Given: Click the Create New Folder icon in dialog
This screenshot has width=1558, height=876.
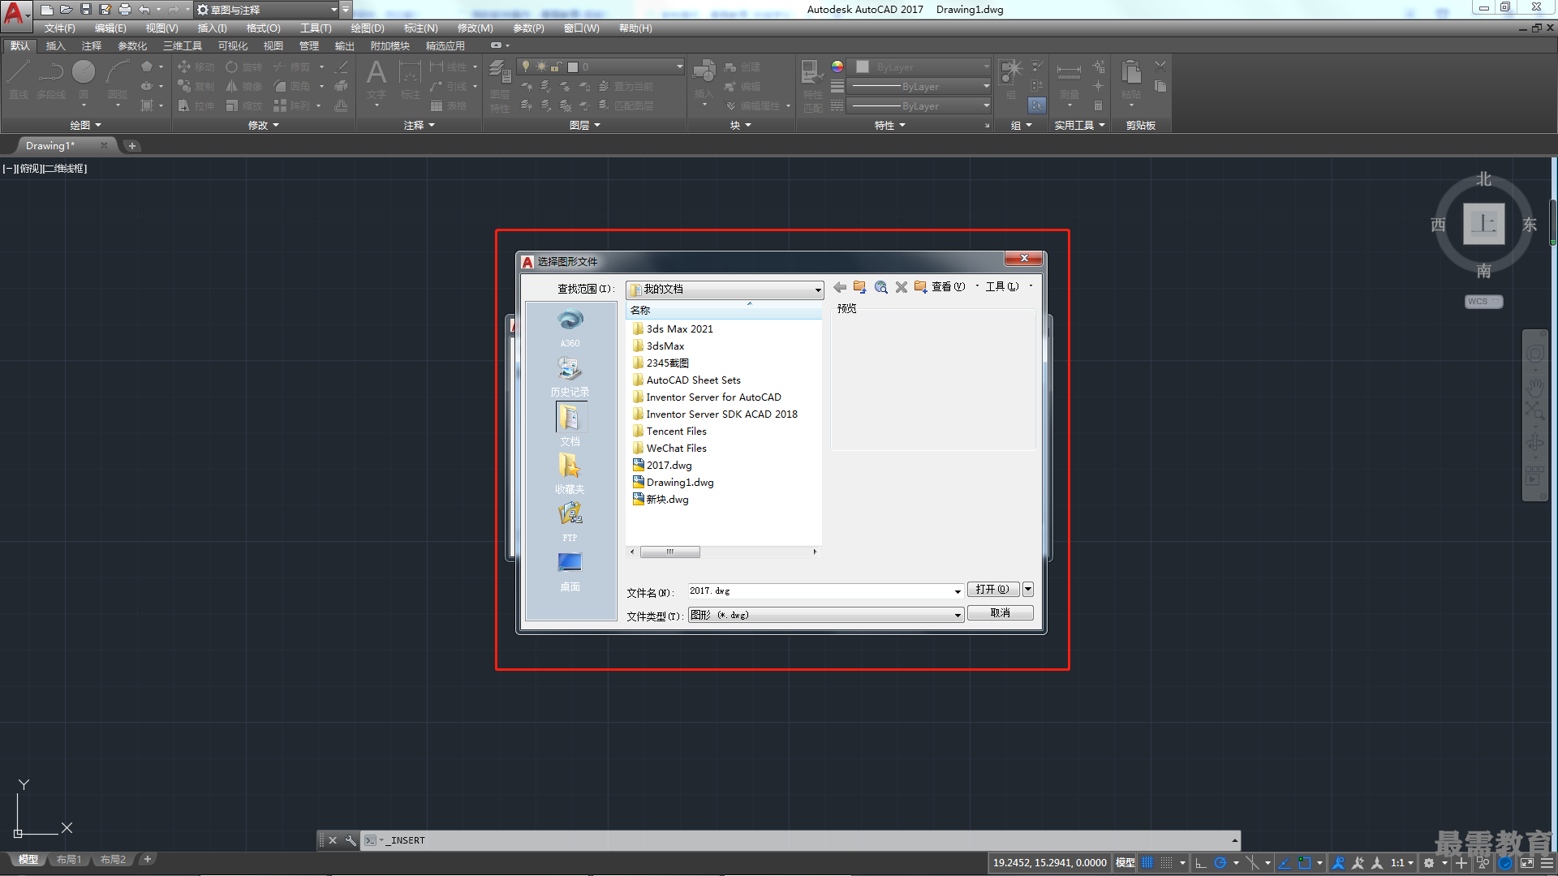Looking at the screenshot, I should pos(920,287).
